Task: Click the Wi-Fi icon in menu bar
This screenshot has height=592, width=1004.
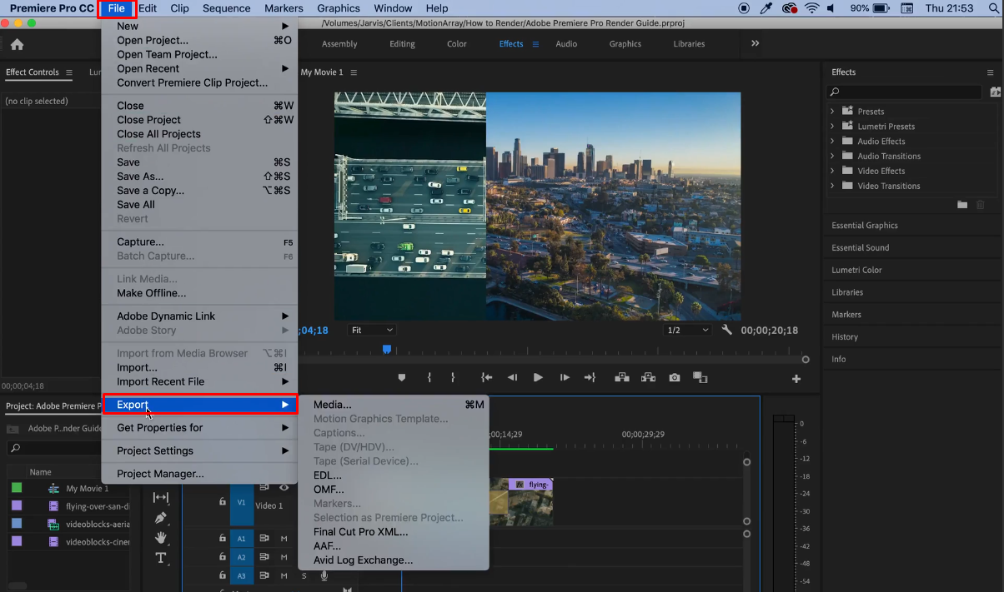Action: (x=811, y=8)
